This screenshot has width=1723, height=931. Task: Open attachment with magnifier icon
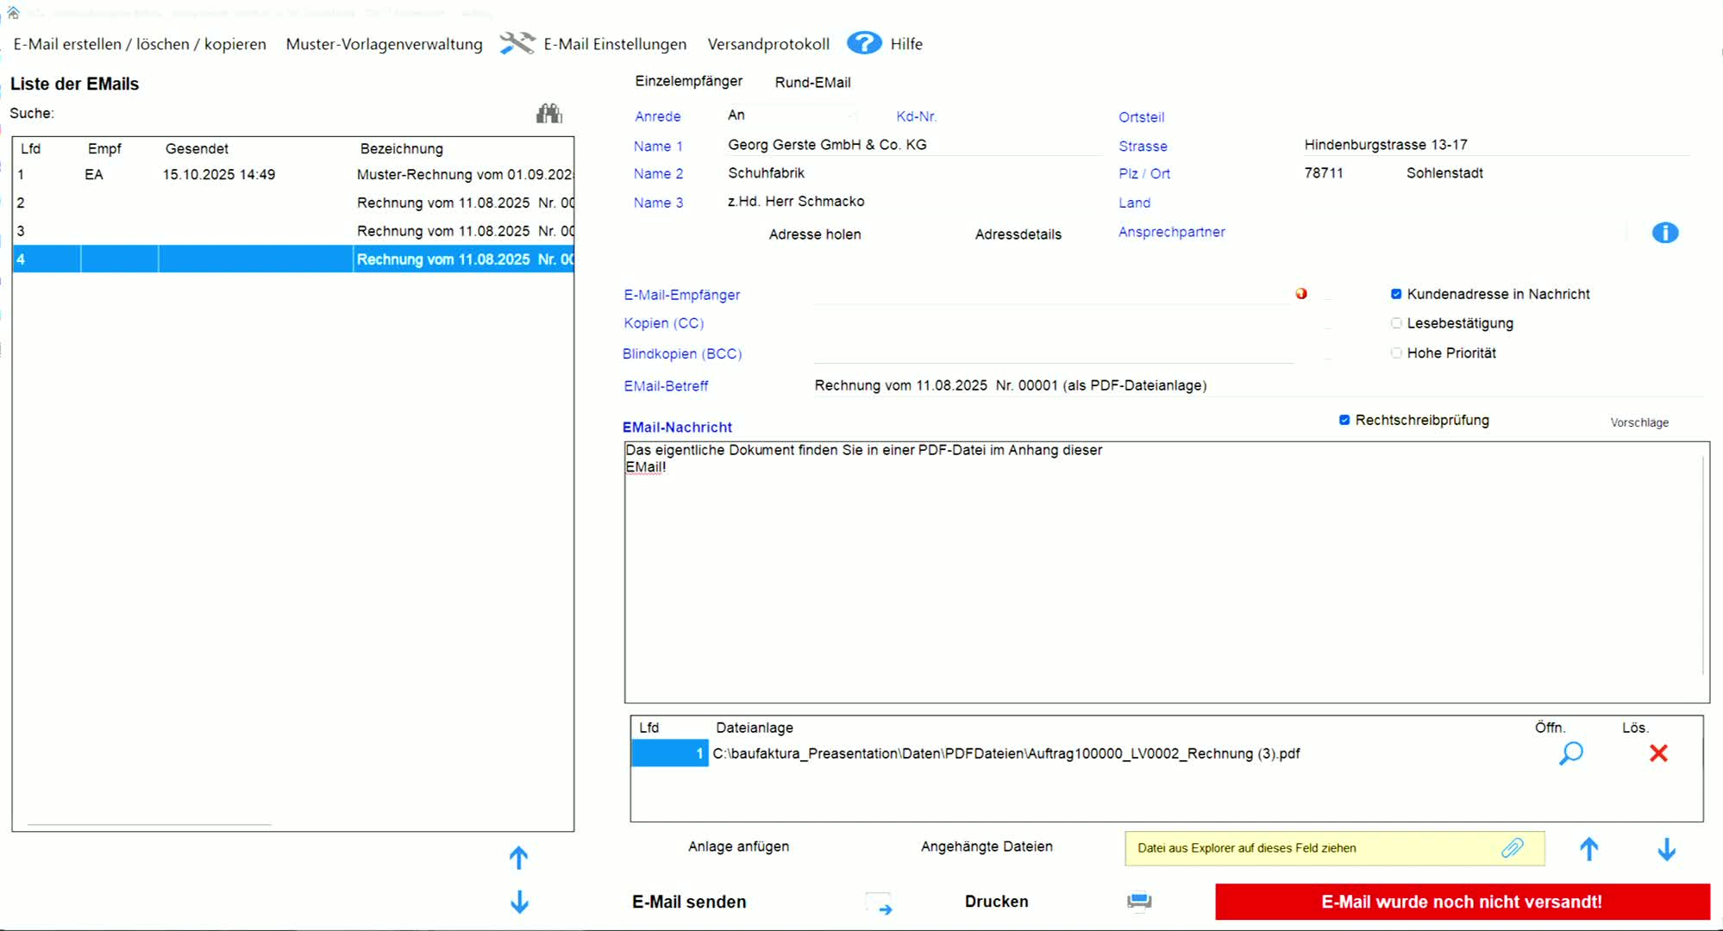pyautogui.click(x=1570, y=753)
